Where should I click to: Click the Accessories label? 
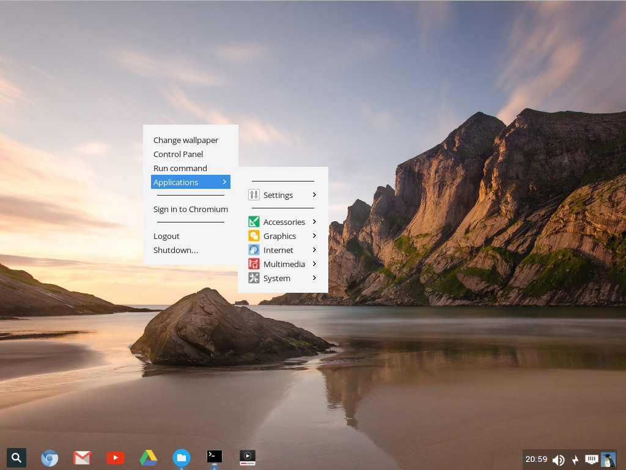284,222
